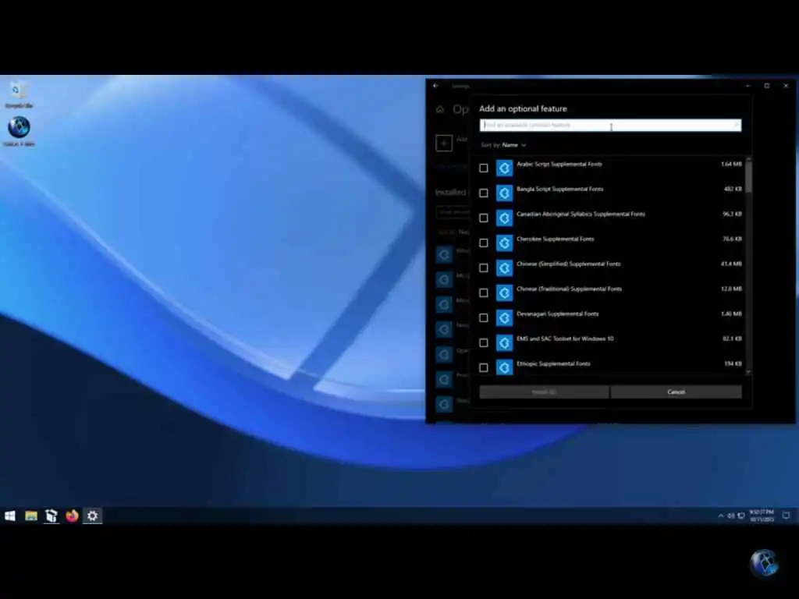Select the Bangla Script Supplemental Fonts name

point(560,189)
